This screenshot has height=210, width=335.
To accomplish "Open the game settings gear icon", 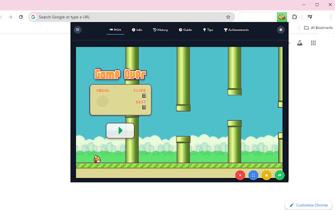I will (x=280, y=30).
